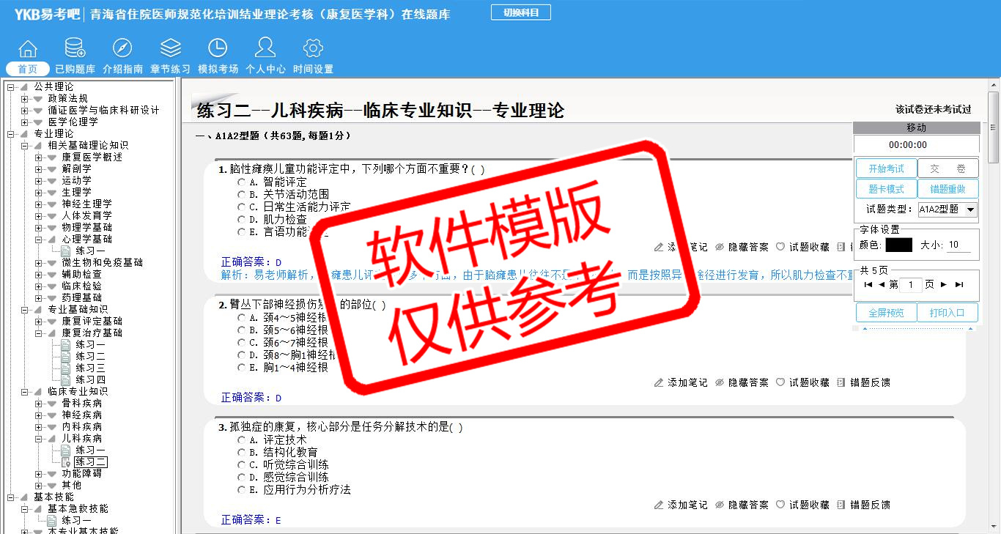Open 时间设置 gear icon
The image size is (1001, 534).
(313, 49)
